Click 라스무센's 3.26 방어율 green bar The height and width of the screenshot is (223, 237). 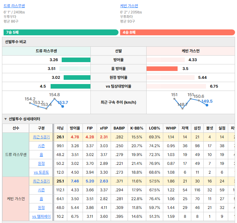pyautogui.click(x=76, y=60)
